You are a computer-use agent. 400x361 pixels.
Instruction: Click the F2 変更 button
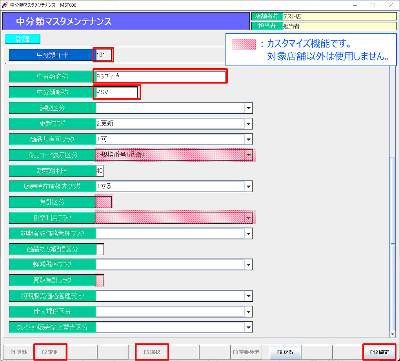coord(50,352)
